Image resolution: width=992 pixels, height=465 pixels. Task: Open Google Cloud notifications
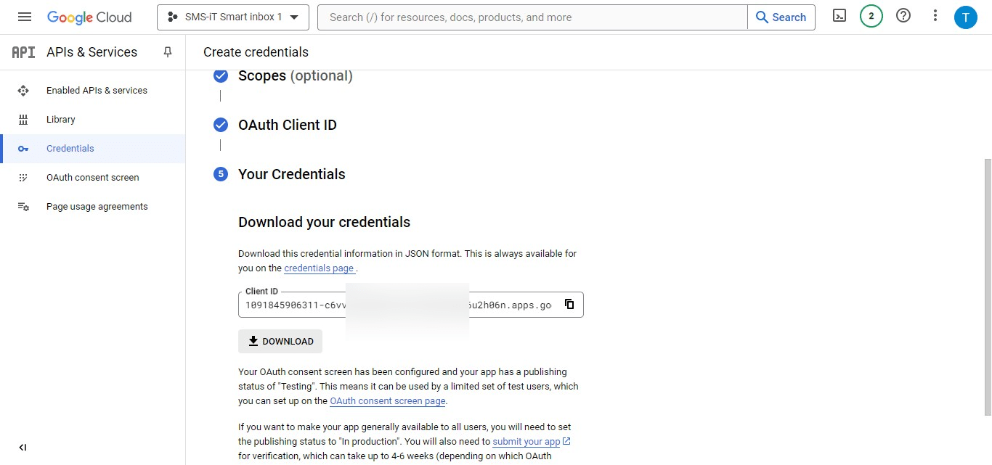click(871, 16)
